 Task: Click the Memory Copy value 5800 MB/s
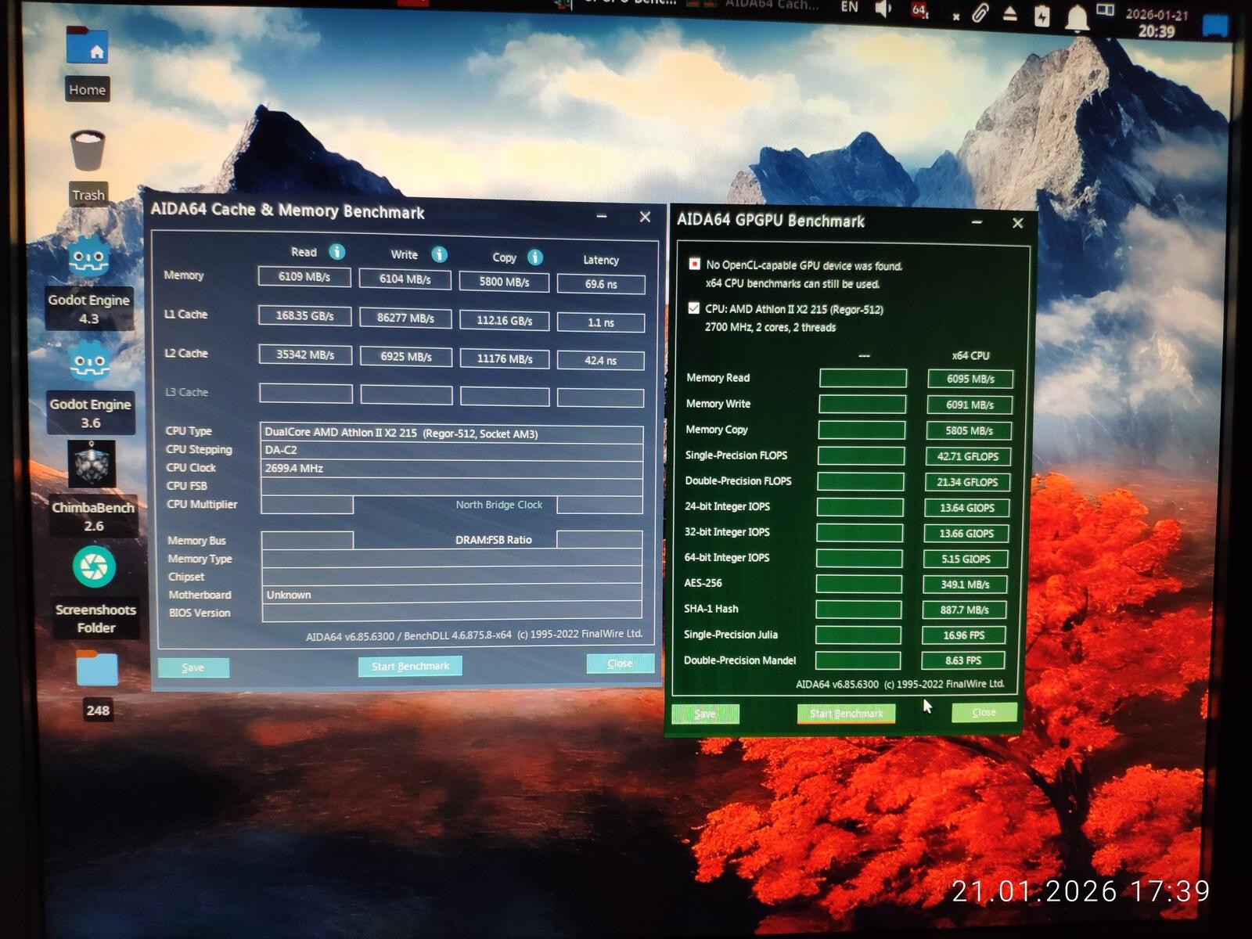coord(504,282)
